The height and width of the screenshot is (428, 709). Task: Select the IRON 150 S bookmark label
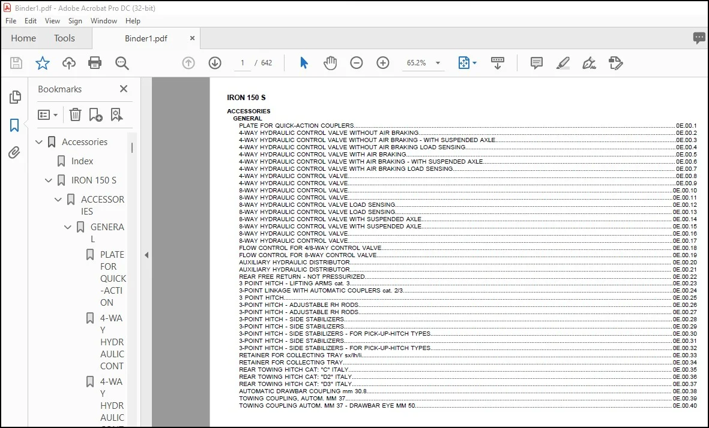coord(94,180)
